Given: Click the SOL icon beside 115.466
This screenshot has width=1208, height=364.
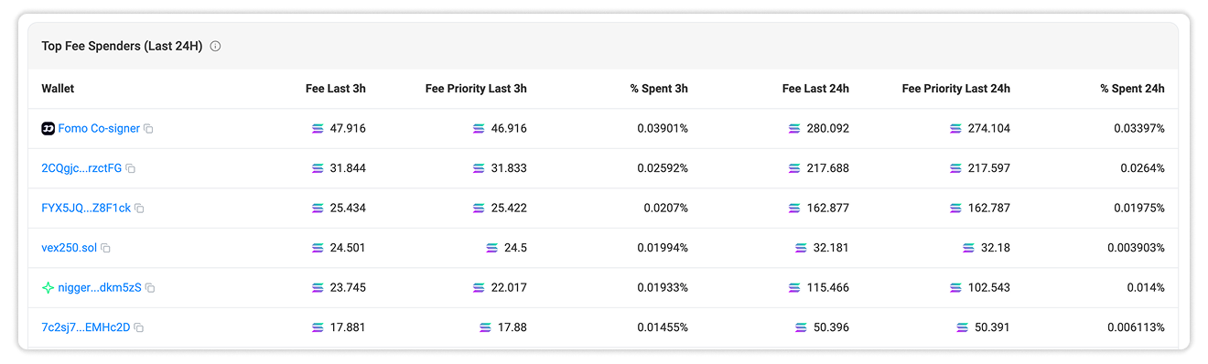Looking at the screenshot, I should click(x=794, y=287).
